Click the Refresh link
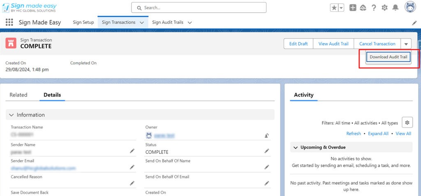421x196 pixels. point(354,134)
